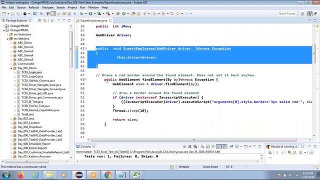The image size is (320, 180).
Task: Open the Open Console dropdown arrow
Action: (x=250, y=146)
